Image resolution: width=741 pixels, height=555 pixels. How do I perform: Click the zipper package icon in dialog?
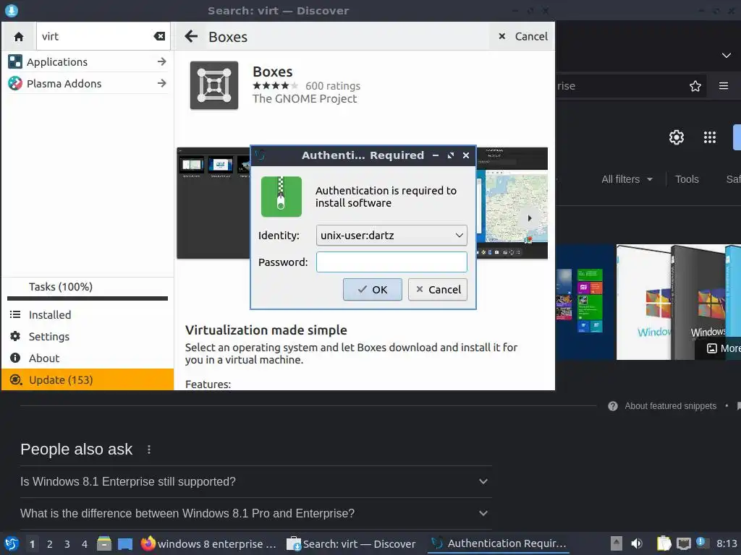coord(281,197)
